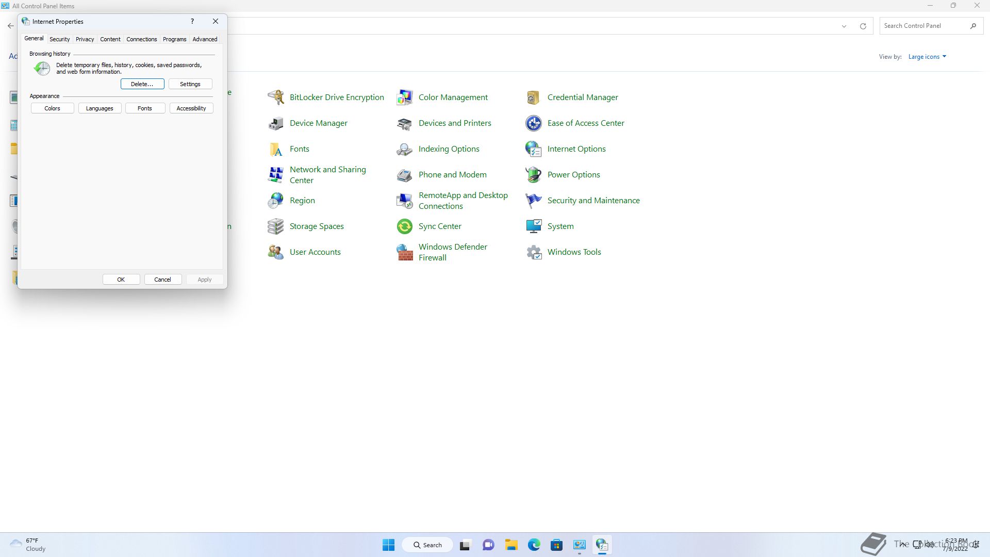Click the search magnifier icon in Control Panel
This screenshot has width=990, height=557.
(973, 26)
